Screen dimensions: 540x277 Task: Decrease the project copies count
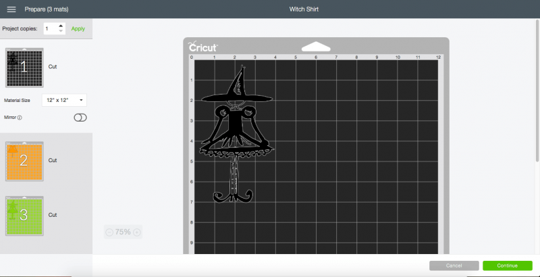(61, 31)
